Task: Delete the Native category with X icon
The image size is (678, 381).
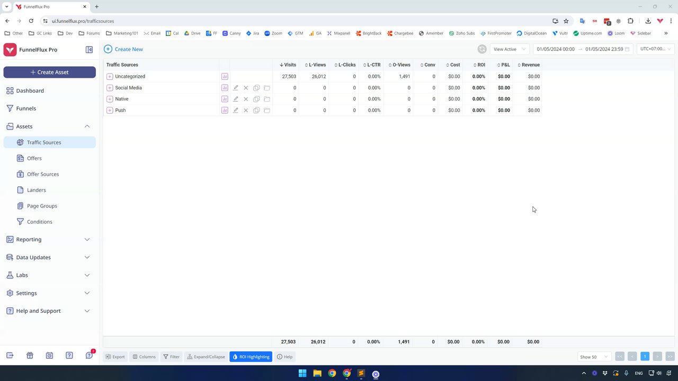Action: pos(246,99)
